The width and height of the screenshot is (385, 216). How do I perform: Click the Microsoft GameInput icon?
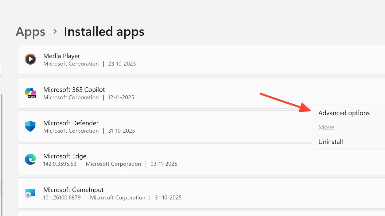[30, 193]
